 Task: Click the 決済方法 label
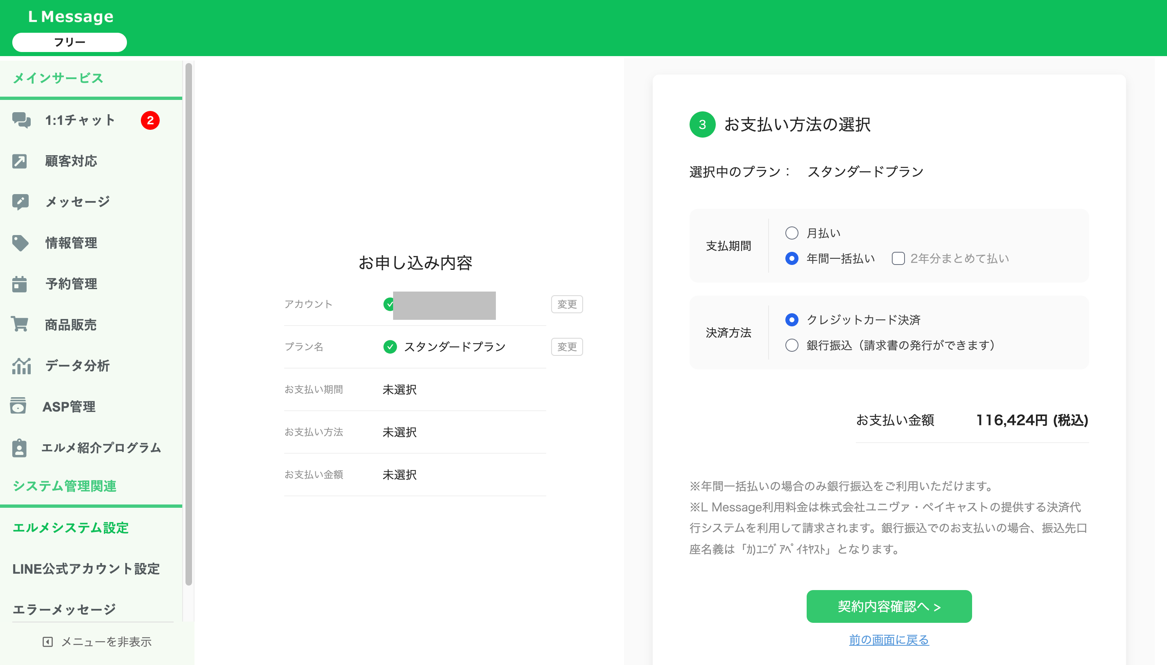coord(728,332)
